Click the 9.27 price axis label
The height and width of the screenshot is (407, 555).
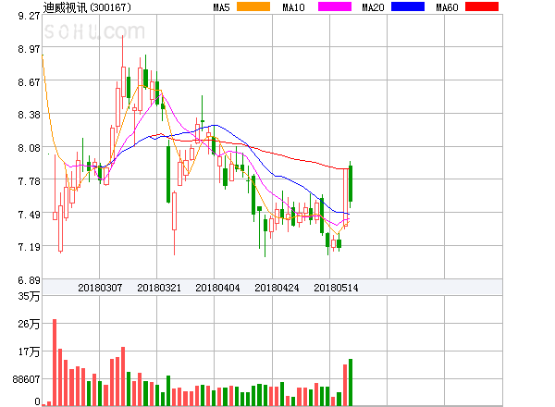(29, 16)
